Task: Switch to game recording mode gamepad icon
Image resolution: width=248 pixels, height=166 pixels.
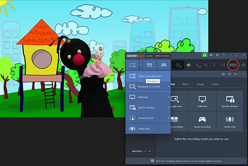Action: tap(164, 65)
